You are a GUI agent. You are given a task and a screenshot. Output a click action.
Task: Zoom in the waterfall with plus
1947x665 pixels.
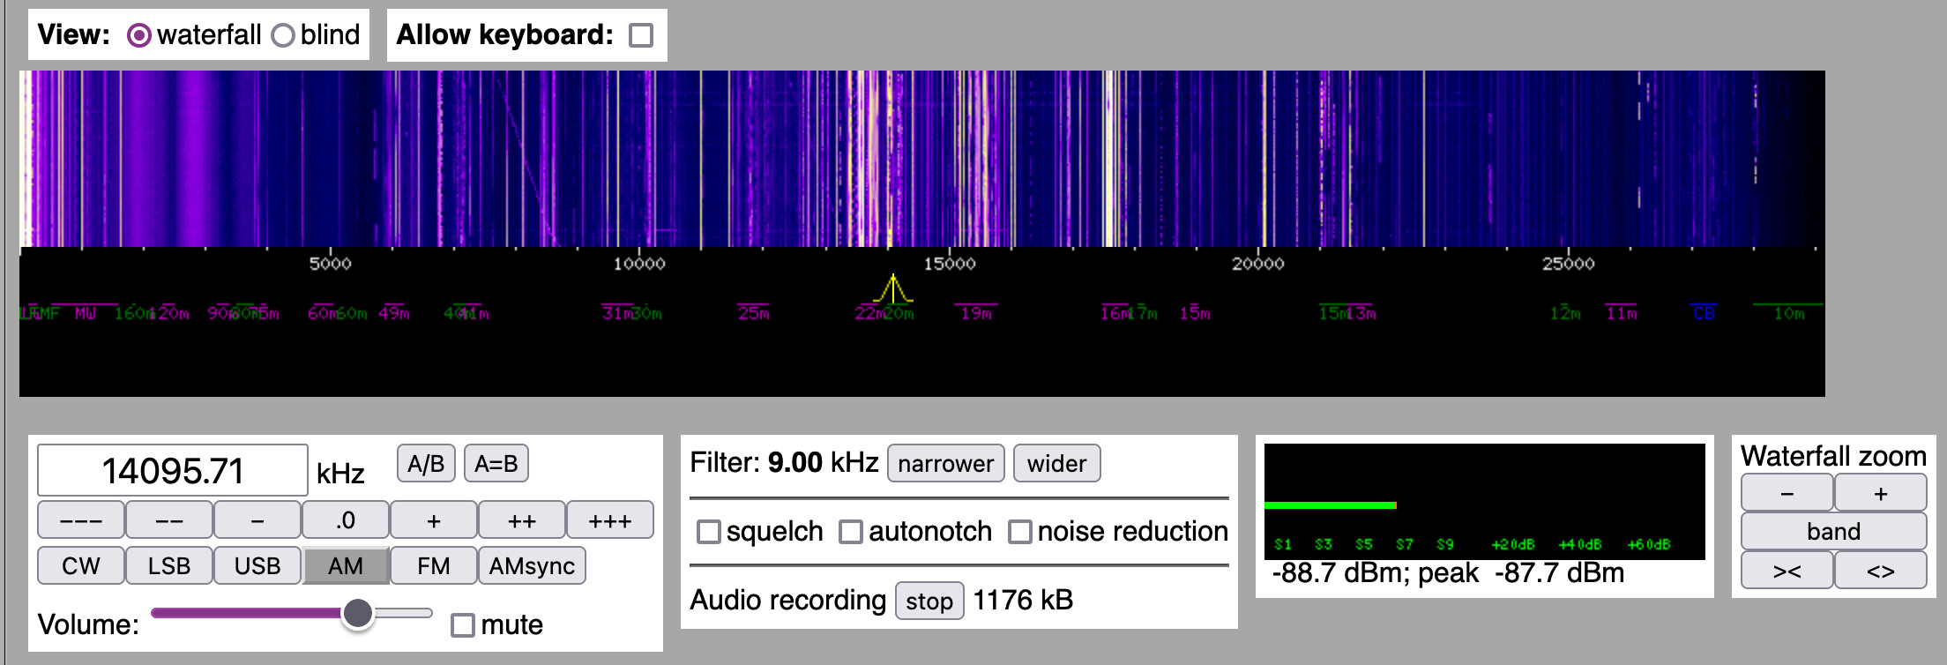coord(1880,494)
